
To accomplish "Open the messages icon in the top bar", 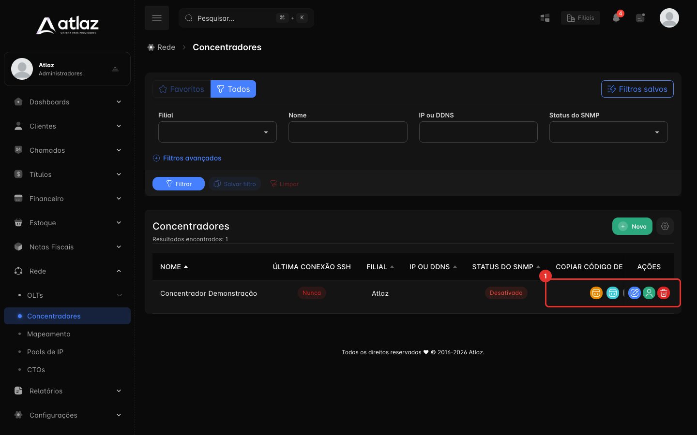I will [x=640, y=18].
